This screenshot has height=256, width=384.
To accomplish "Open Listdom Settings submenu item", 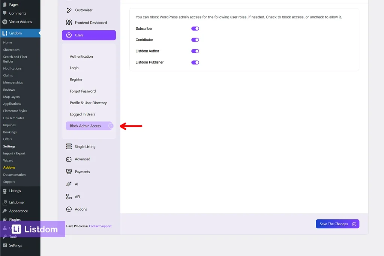I will click(x=9, y=146).
